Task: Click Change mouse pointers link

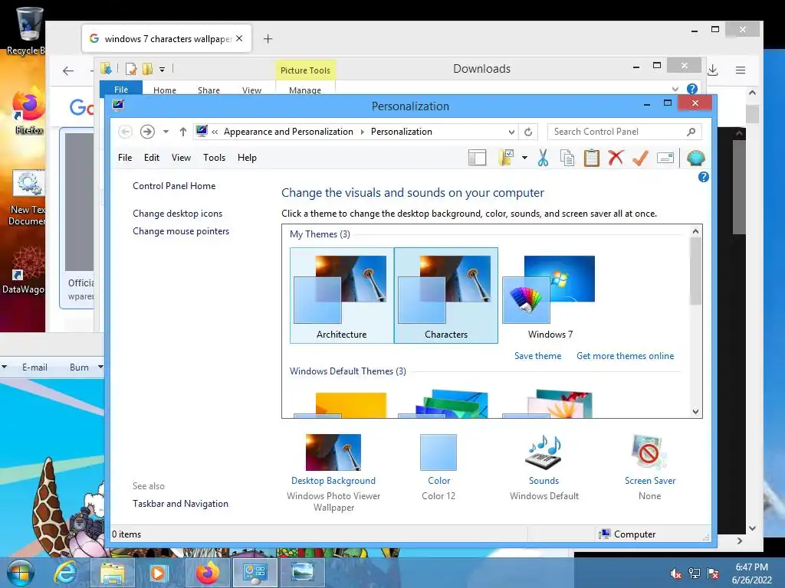Action: coord(181,231)
